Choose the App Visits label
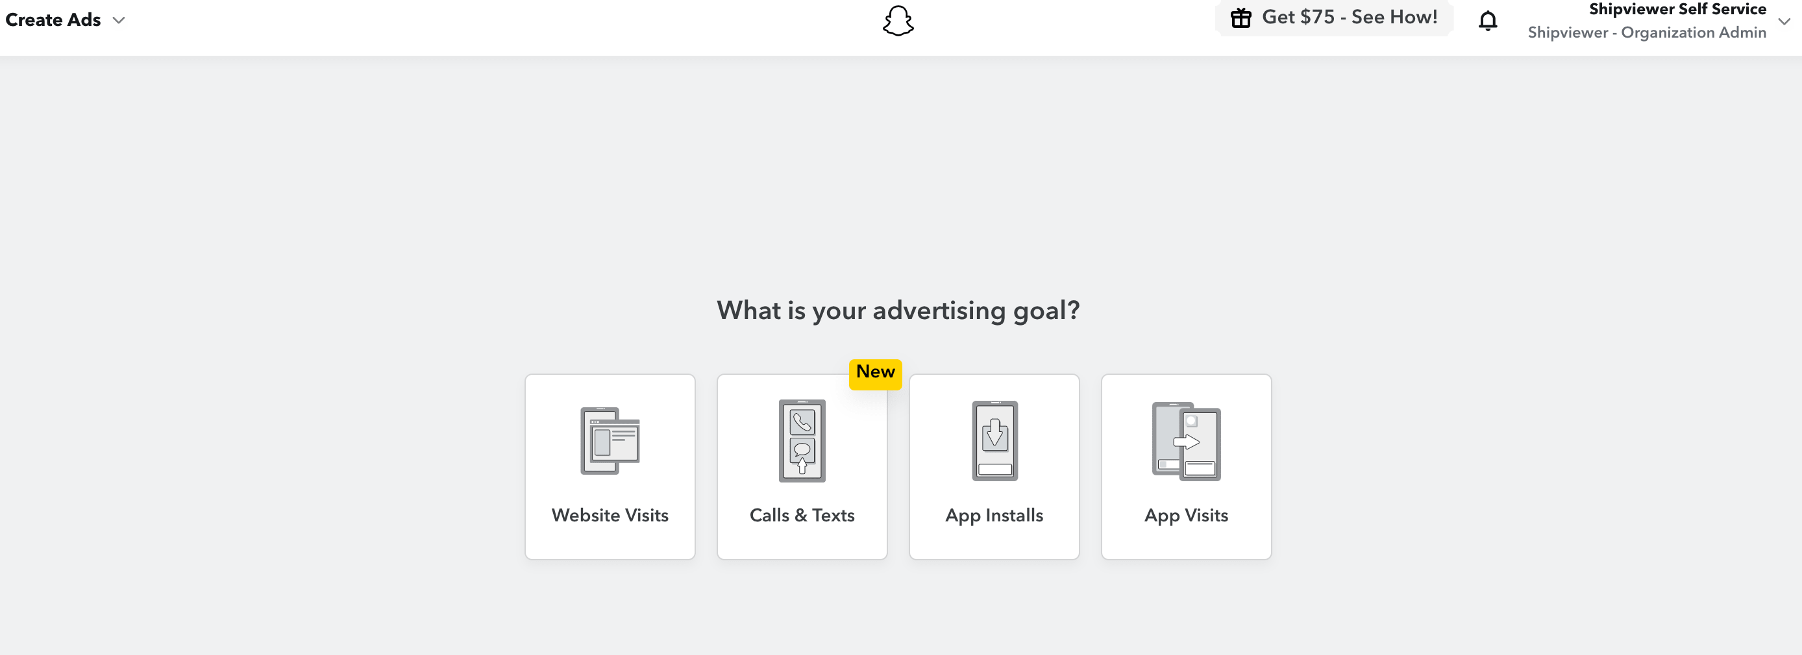This screenshot has height=655, width=1802. (1186, 515)
